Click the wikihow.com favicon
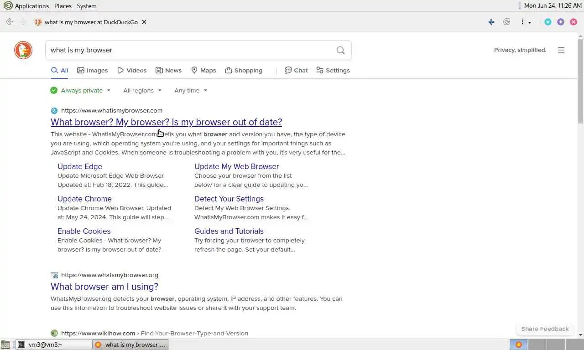This screenshot has height=350, width=584. (54, 333)
